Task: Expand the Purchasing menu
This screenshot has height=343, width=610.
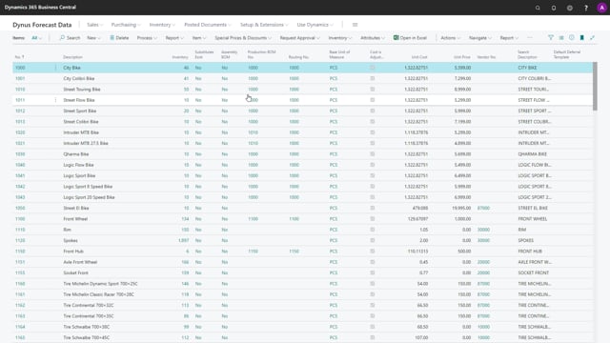Action: (126, 25)
